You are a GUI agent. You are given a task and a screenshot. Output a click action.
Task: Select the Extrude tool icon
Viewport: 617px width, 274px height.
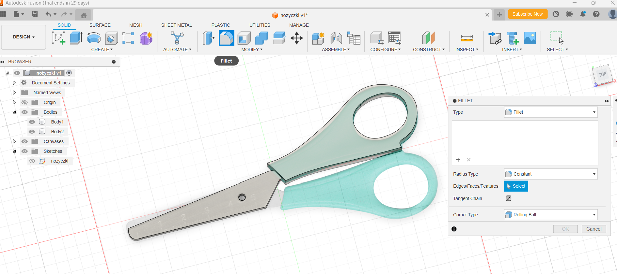(x=76, y=38)
